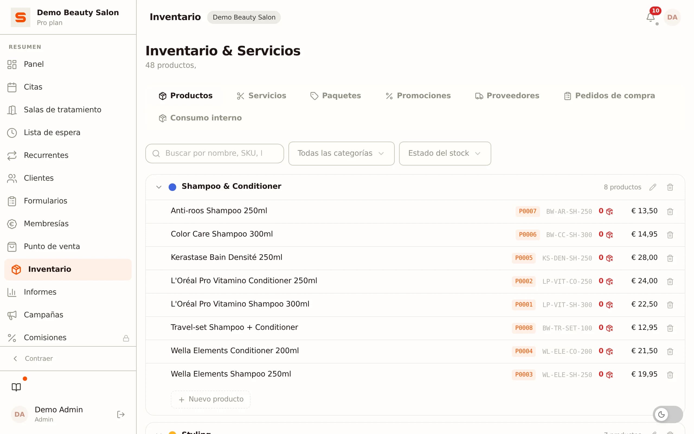Click Nuevo producto button

pos(210,399)
